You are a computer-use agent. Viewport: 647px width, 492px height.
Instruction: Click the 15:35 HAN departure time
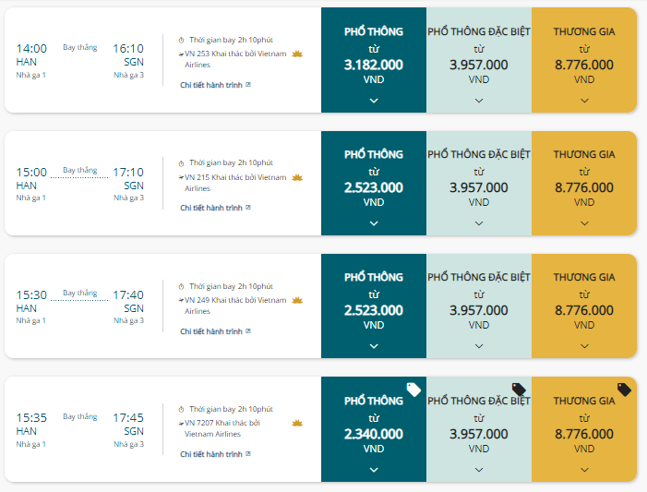pyautogui.click(x=31, y=418)
